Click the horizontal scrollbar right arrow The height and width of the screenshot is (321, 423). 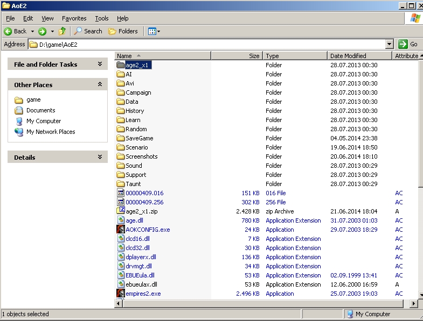[x=413, y=303]
